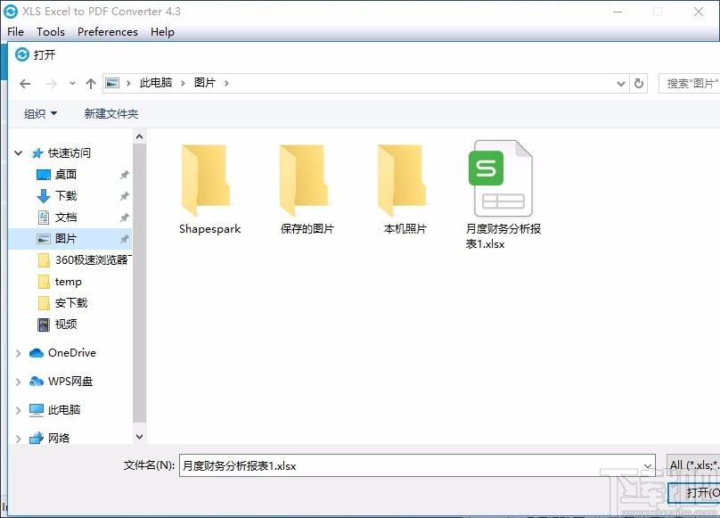Select the 本机照片 folder icon

(402, 180)
